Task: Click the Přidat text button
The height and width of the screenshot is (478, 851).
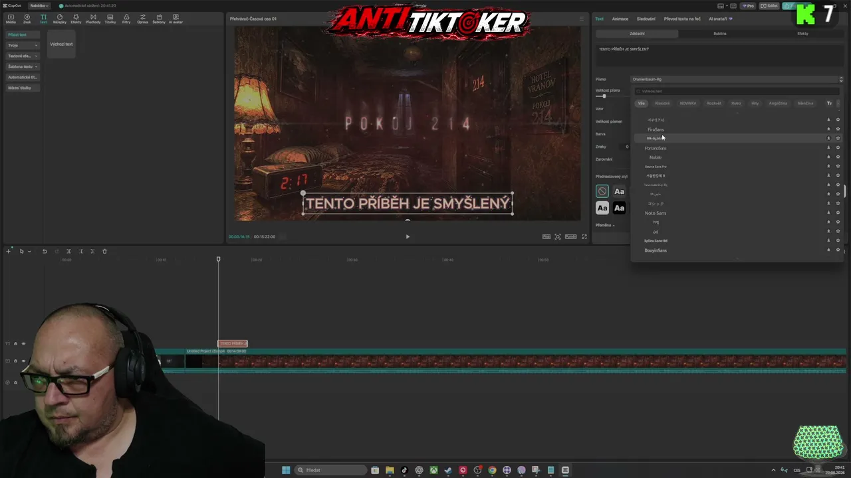Action: point(23,35)
